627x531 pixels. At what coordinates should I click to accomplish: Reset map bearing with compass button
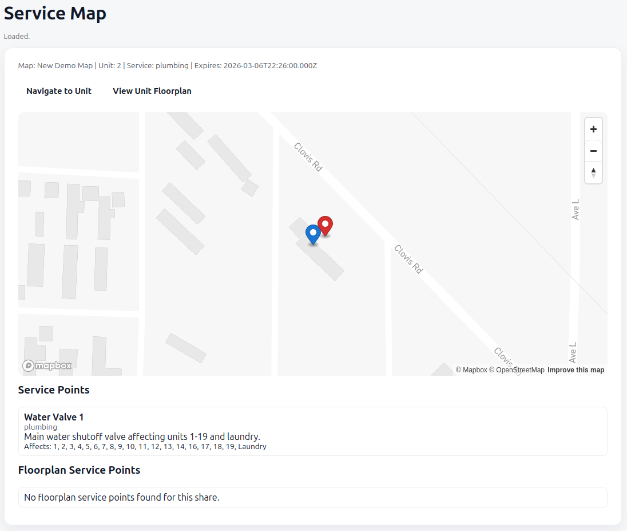coord(593,172)
